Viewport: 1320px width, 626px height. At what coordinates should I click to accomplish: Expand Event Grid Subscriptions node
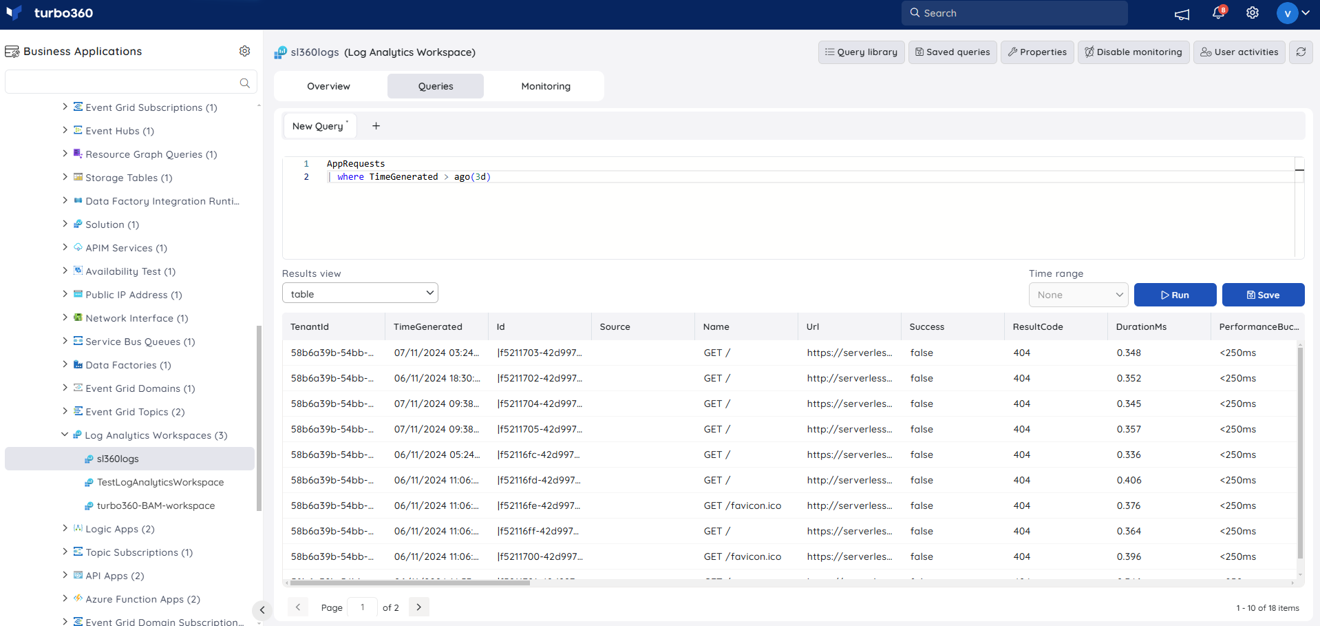pos(65,107)
